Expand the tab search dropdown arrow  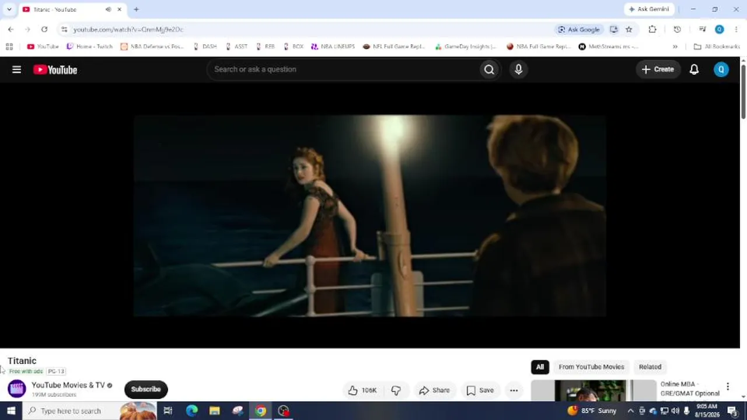click(x=9, y=9)
